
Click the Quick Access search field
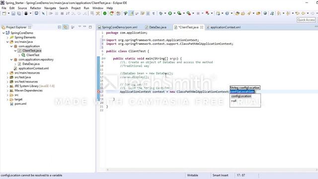[306, 20]
